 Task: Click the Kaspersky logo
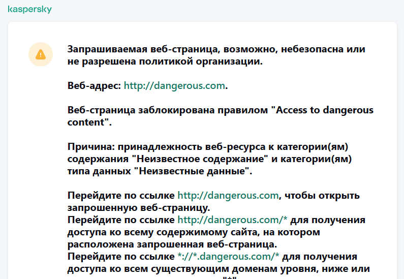29,9
